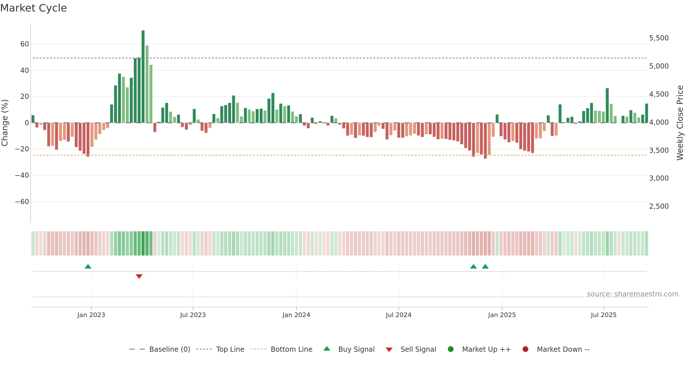Toggle the Market Up ++ legend entry
Screen dimensions: 688x387
[479, 349]
